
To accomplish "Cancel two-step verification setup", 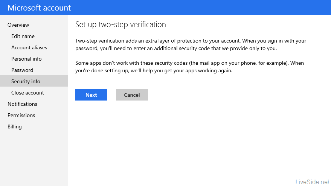I will (132, 95).
